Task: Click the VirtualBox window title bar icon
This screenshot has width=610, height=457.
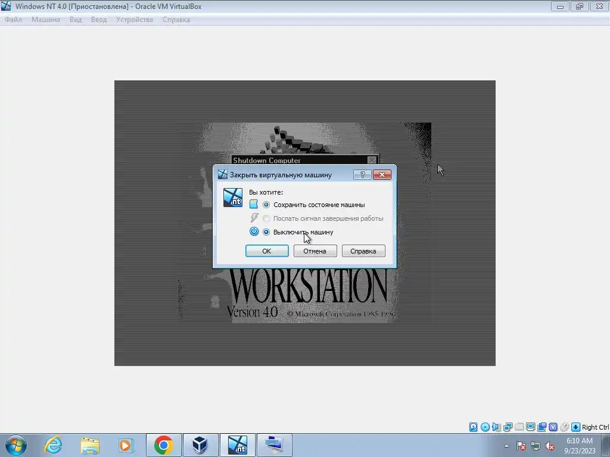Action: [6, 6]
